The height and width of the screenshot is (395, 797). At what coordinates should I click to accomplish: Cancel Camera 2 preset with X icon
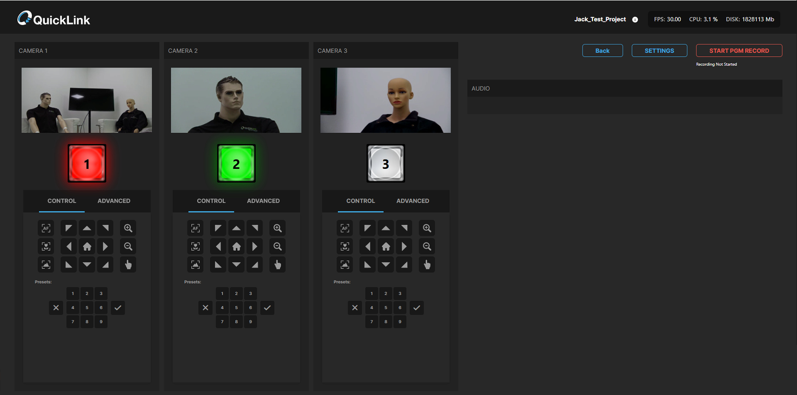205,307
